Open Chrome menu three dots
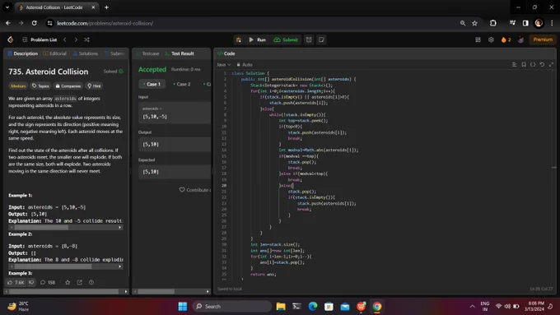 [552, 23]
